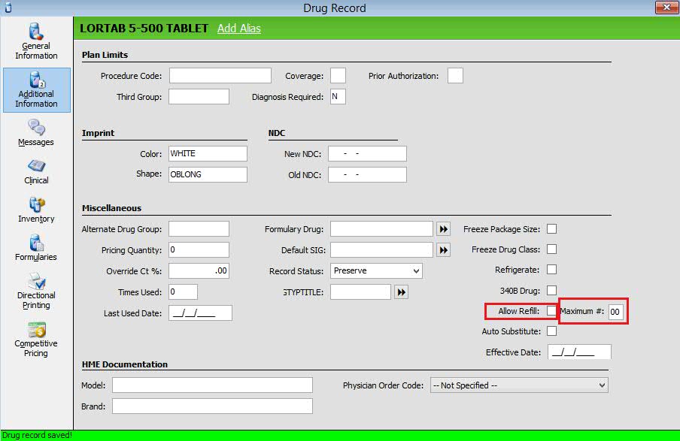Check the Freeze Drug Class box

pyautogui.click(x=551, y=249)
